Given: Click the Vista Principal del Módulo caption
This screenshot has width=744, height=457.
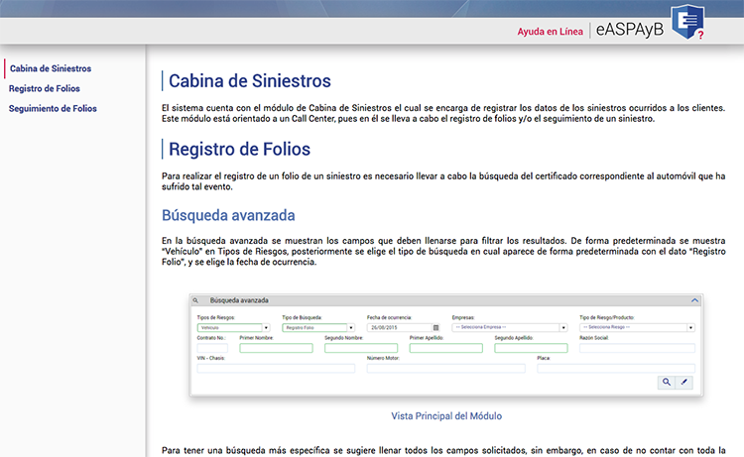Looking at the screenshot, I should point(446,416).
